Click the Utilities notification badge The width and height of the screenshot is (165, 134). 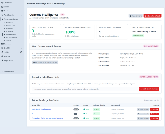tap(21, 52)
